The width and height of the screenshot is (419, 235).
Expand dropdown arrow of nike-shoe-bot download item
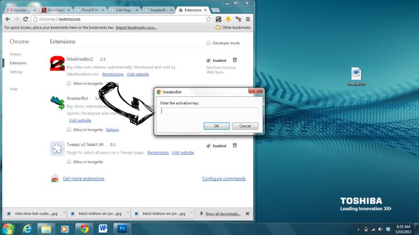(x=64, y=213)
